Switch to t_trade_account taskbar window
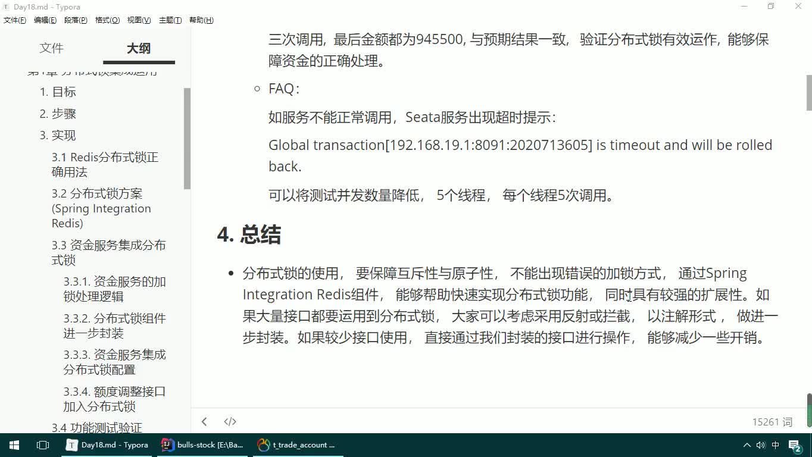Image resolution: width=812 pixels, height=457 pixels. click(x=297, y=445)
